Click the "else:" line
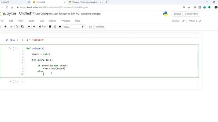Viewport: 218px width, 122px height. click(x=41, y=72)
